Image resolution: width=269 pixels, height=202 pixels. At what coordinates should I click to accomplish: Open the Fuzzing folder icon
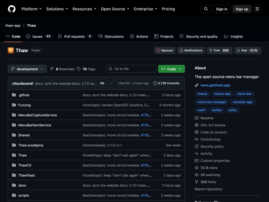point(14,105)
